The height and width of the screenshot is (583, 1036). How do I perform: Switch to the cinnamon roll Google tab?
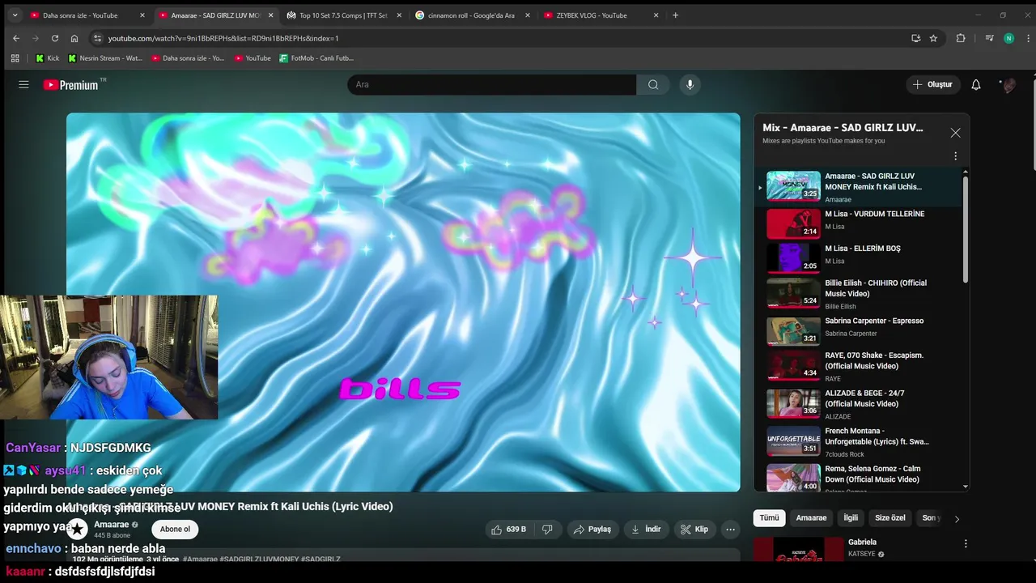pyautogui.click(x=471, y=15)
